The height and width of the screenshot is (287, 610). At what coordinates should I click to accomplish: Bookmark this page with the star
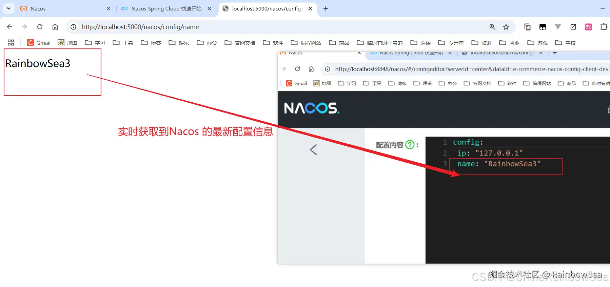(506, 27)
